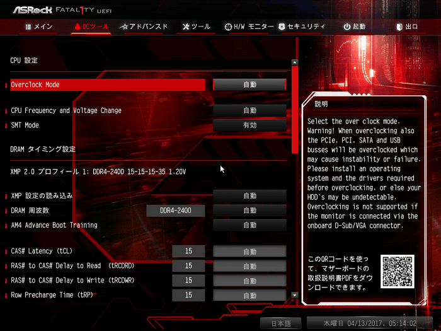The width and height of the screenshot is (441, 331).
Task: Click the shield icon beside セキュリティ
Action: click(282, 26)
